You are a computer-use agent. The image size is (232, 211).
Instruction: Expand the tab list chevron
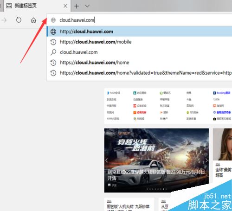(87, 6)
